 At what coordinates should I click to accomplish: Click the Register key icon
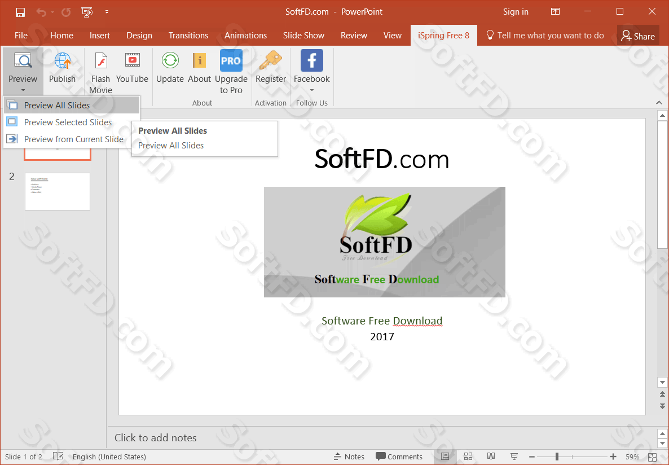click(271, 60)
